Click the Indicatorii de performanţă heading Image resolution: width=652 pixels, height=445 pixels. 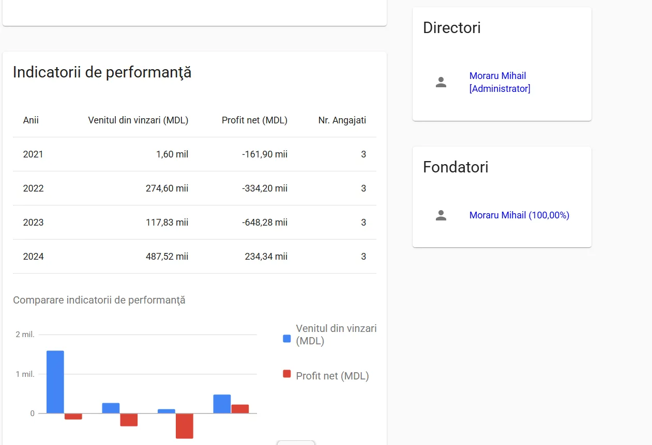pyautogui.click(x=102, y=72)
